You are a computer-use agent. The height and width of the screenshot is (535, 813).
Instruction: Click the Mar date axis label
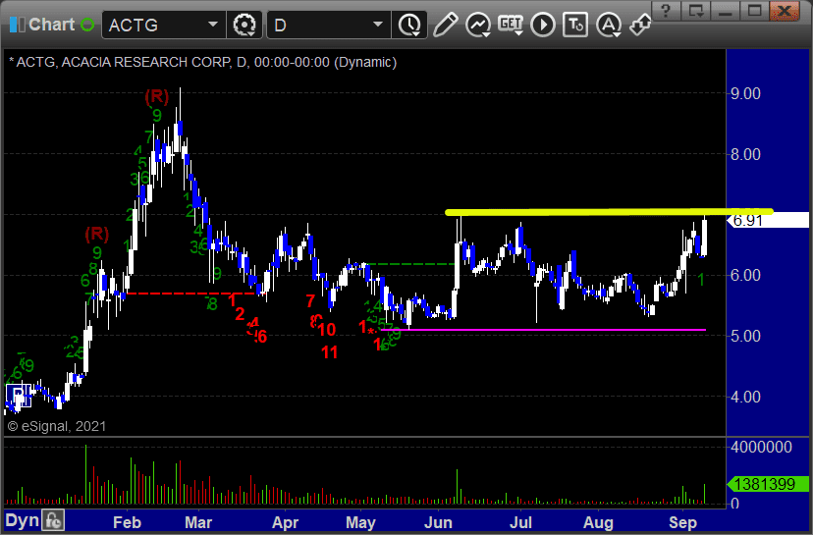tap(198, 522)
